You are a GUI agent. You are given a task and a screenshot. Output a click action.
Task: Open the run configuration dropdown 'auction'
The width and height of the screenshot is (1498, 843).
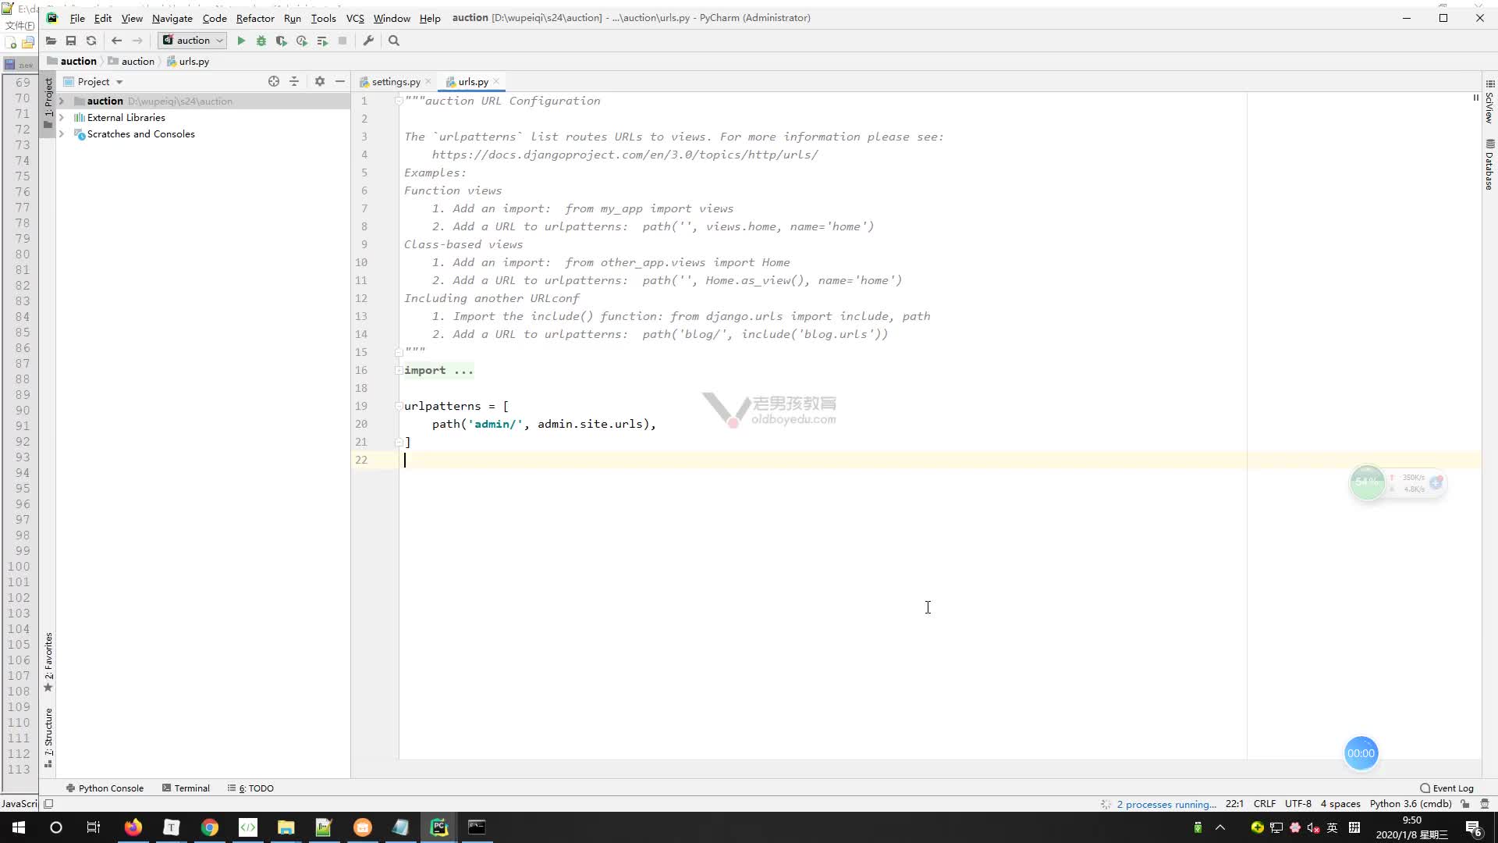193,41
